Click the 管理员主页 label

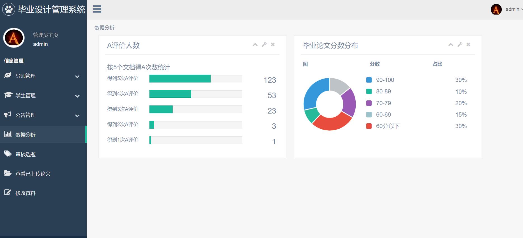coord(46,35)
